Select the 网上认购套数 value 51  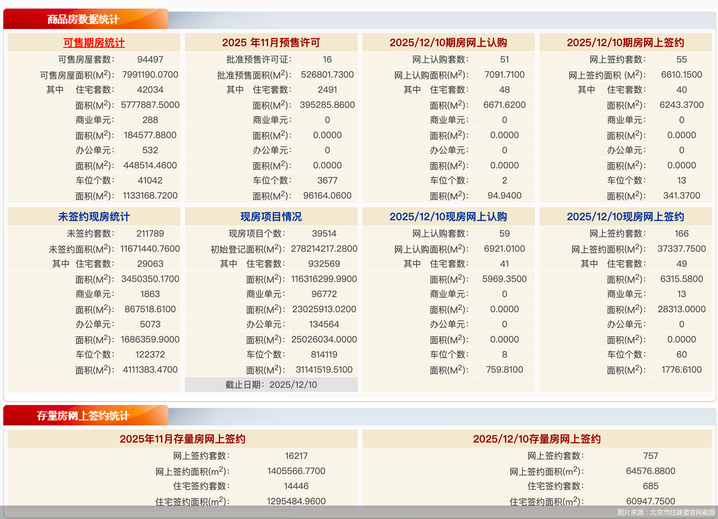[x=505, y=59]
